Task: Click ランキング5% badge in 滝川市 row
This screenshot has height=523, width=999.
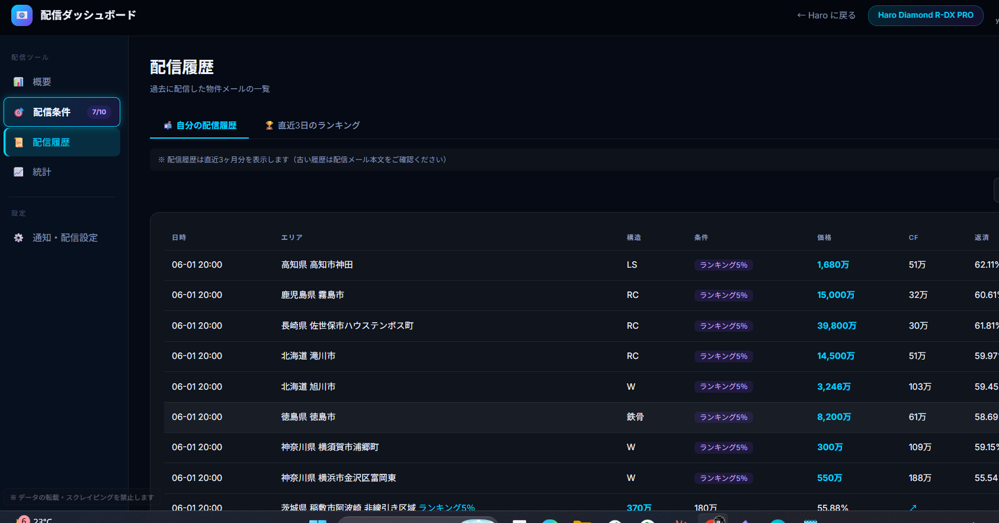Action: tap(723, 356)
